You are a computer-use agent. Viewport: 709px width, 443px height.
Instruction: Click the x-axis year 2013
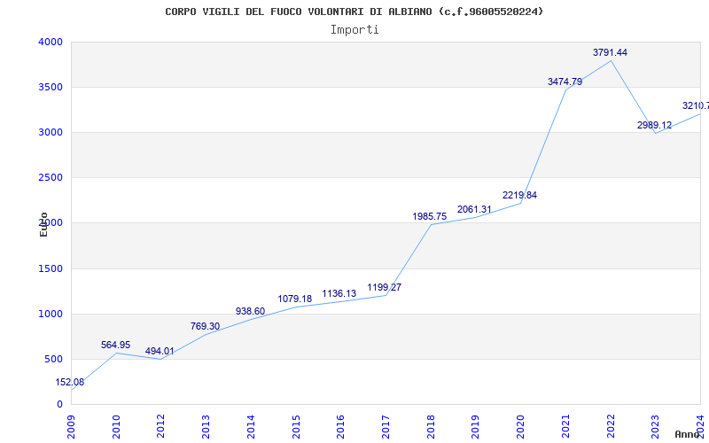206,426
